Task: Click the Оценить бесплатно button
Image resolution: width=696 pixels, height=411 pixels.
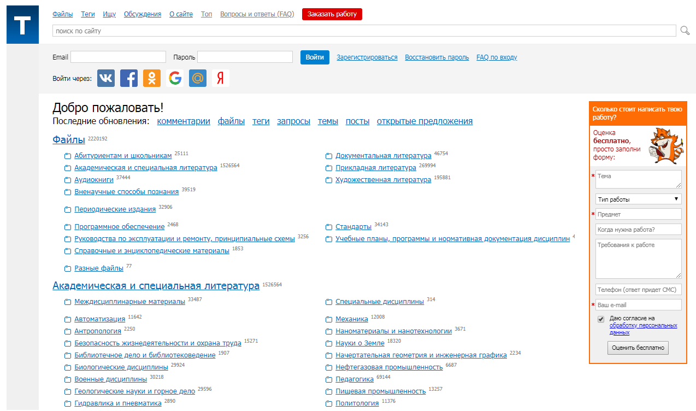Action: tap(638, 348)
